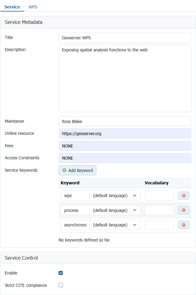
Task: Toggle the Enable service checkbox
Action: pos(61,273)
